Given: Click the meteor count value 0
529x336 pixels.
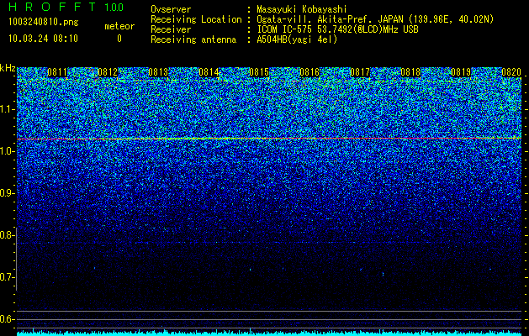Looking at the screenshot, I should (x=119, y=39).
